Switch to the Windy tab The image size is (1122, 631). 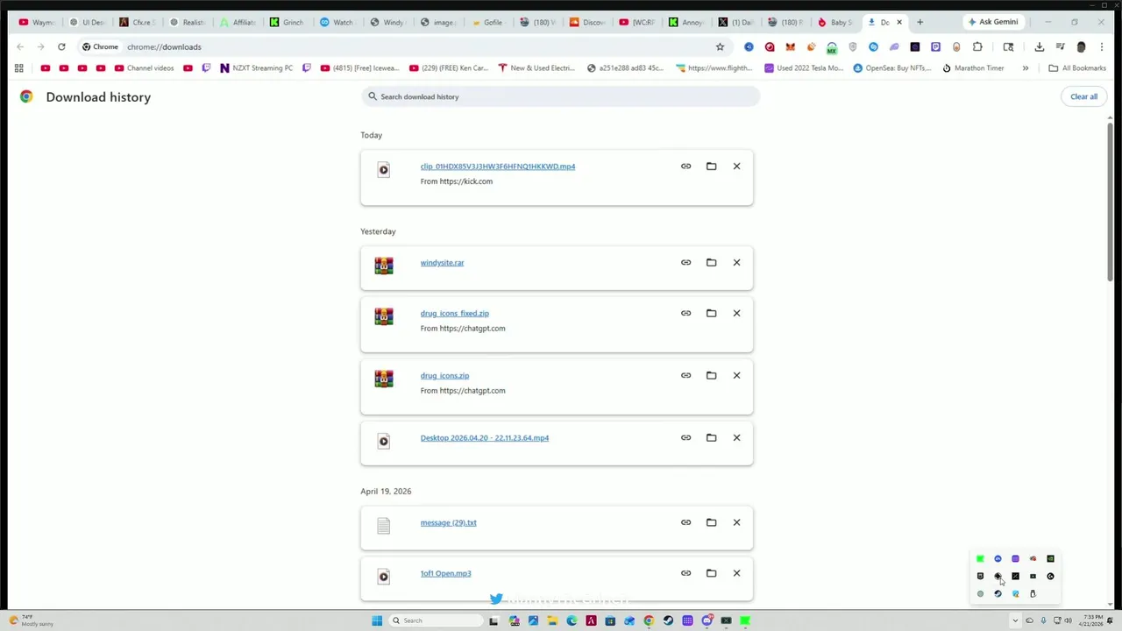coord(387,22)
